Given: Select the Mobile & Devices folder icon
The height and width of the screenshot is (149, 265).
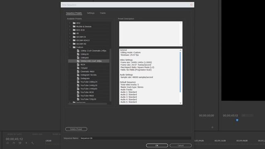Looking at the screenshot, I should tap(74, 26).
